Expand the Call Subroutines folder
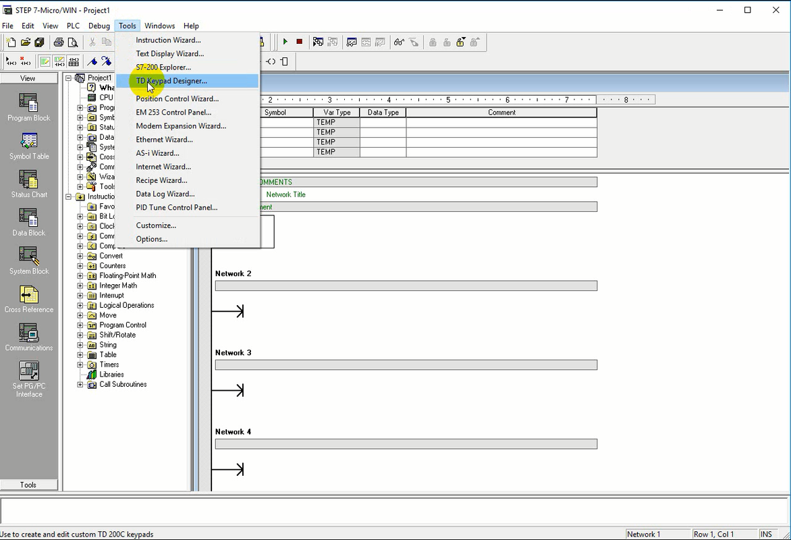 tap(80, 385)
